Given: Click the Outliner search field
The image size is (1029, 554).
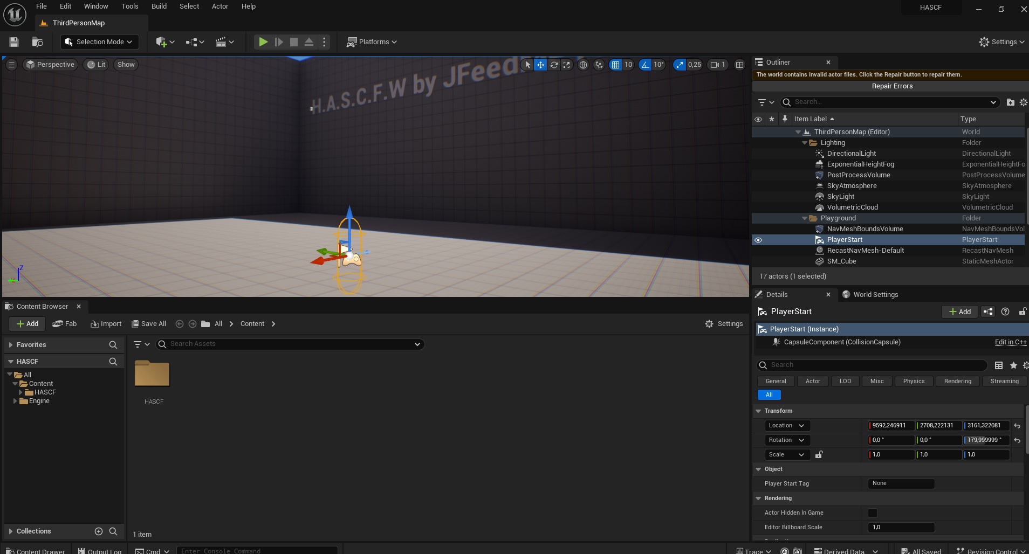Looking at the screenshot, I should pos(890,102).
